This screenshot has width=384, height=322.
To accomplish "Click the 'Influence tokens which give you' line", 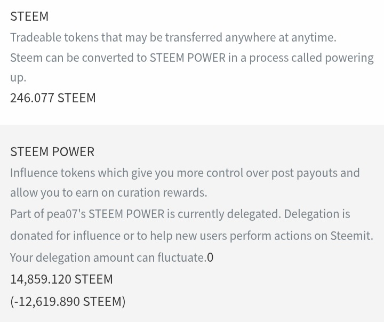I will coord(185,173).
